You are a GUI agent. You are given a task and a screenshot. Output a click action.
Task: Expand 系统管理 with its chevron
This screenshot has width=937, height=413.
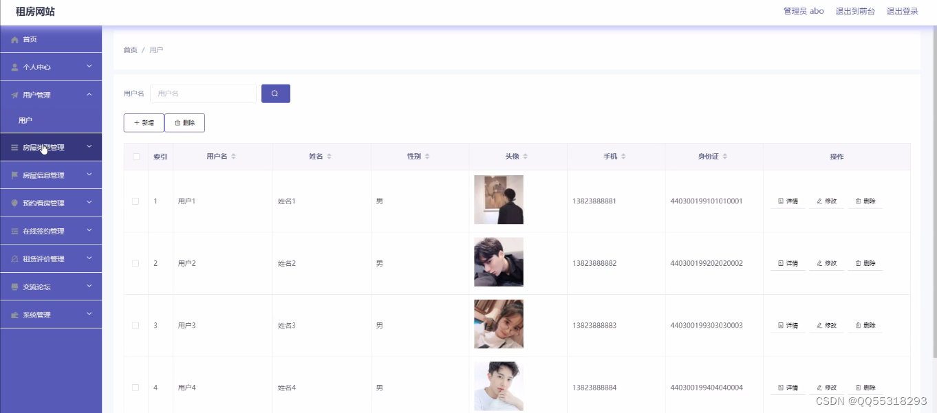coord(89,314)
